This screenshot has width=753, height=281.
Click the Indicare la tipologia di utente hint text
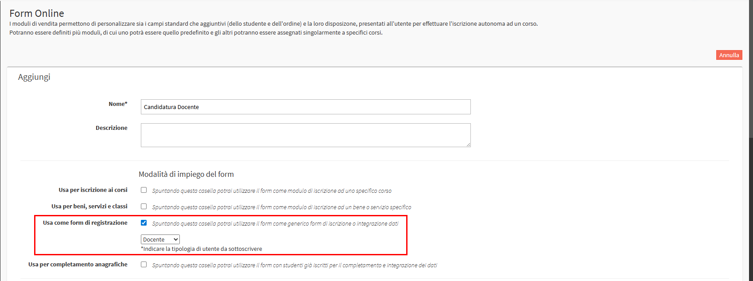tap(202, 249)
